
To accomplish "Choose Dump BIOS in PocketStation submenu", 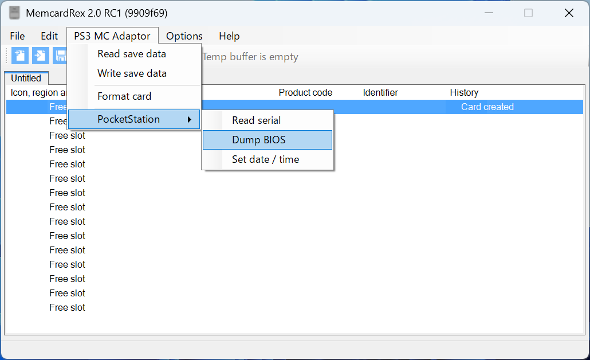I will (268, 140).
